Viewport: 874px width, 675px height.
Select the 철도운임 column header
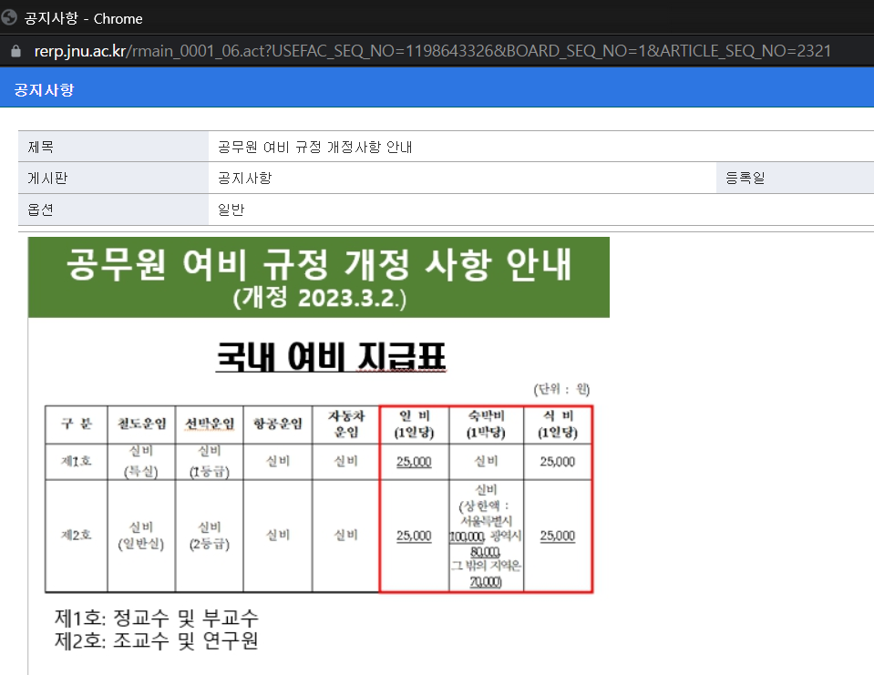tap(141, 424)
